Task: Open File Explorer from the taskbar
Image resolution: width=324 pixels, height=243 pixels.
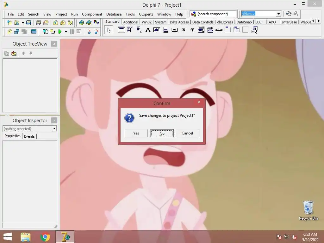Action: pos(25,237)
